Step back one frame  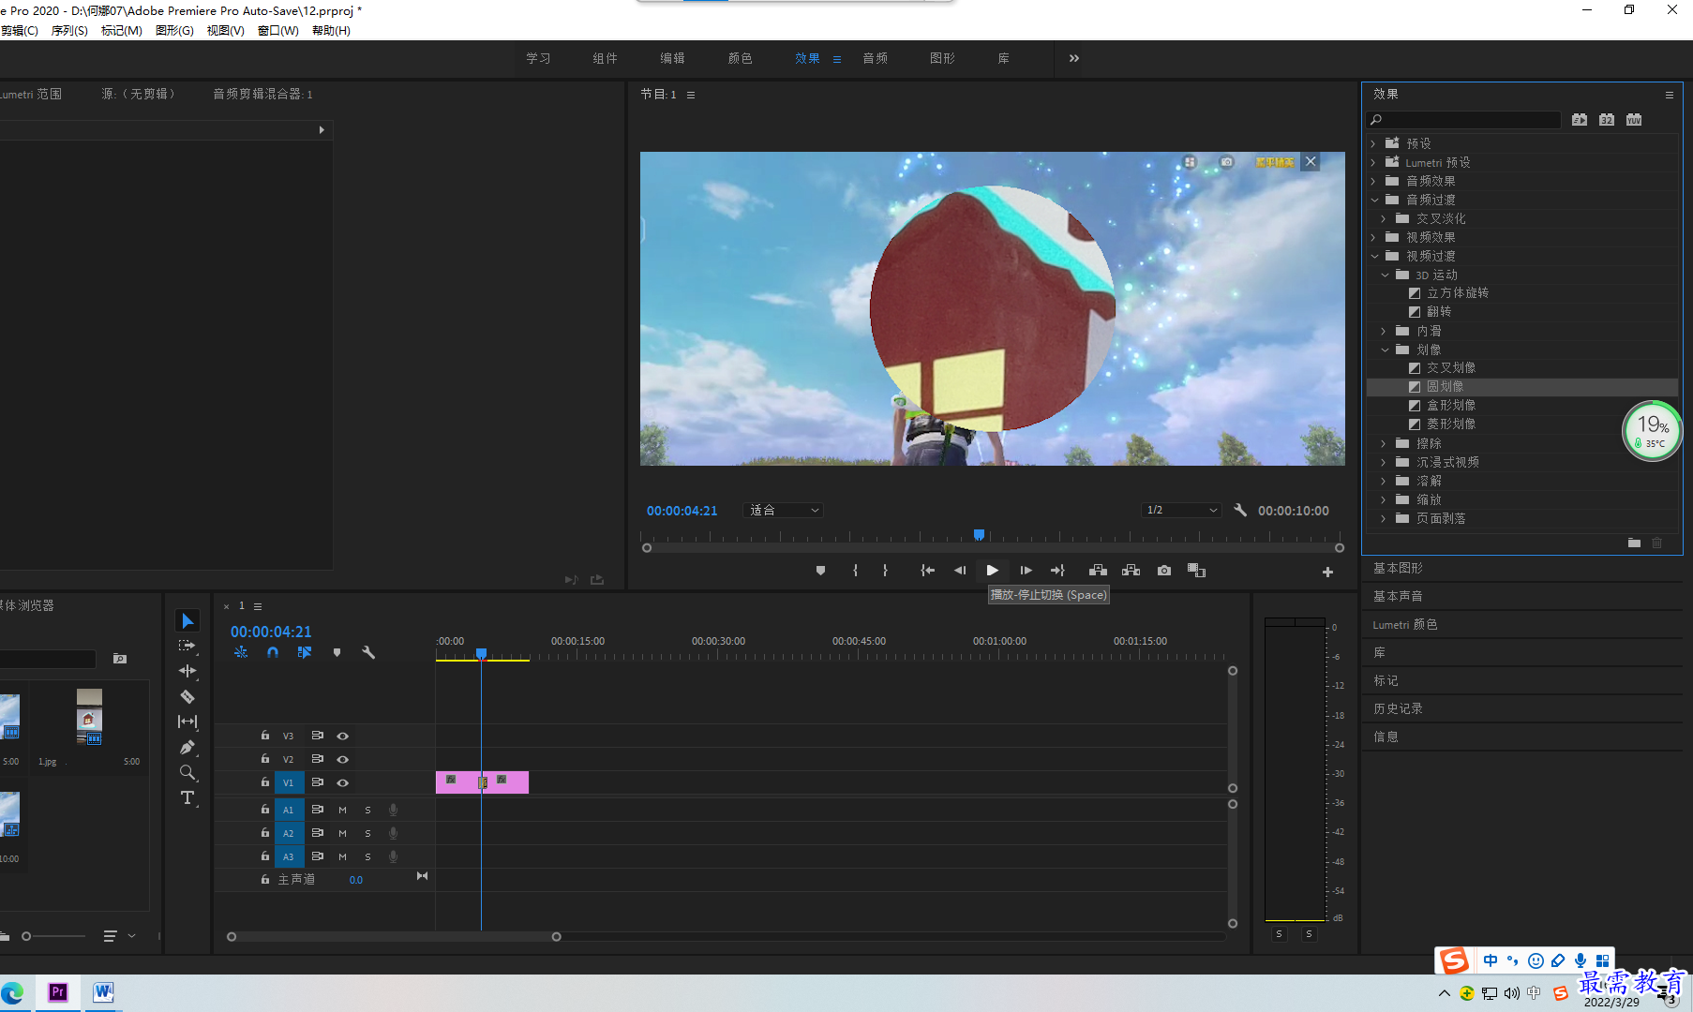pos(960,571)
